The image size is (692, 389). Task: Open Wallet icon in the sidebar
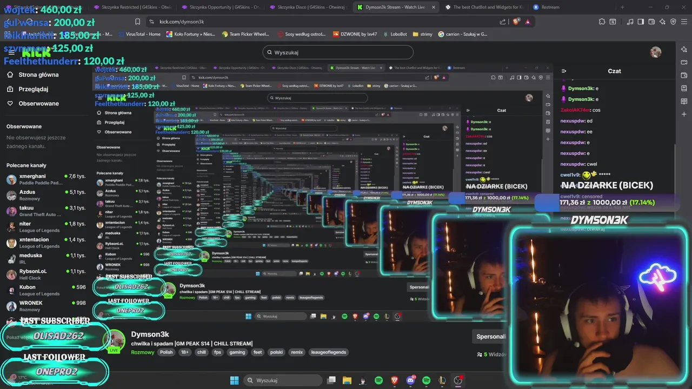[684, 75]
